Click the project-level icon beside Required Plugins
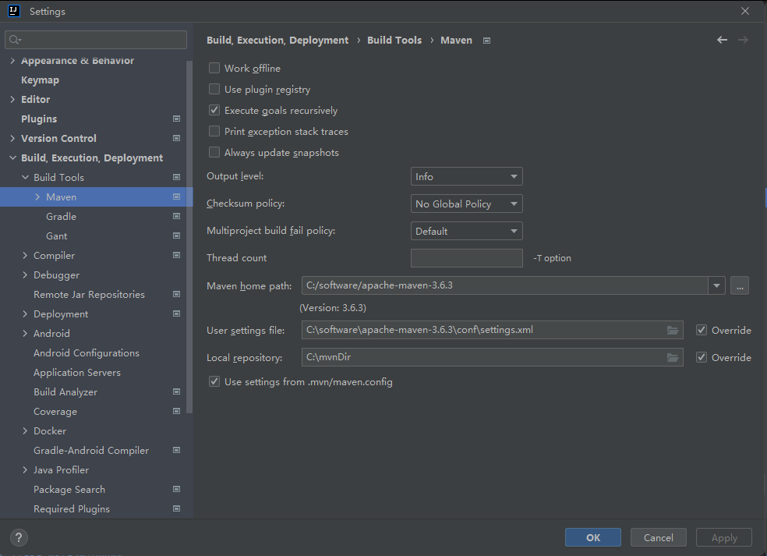This screenshot has height=556, width=767. pyautogui.click(x=177, y=508)
